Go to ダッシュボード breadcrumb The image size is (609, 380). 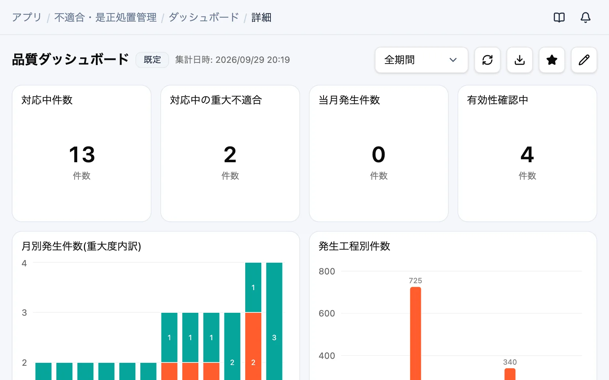(203, 17)
